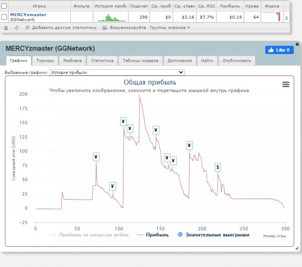The height and width of the screenshot is (267, 302).
Task: Open 'Выбранные графики' dropdown
Action: tap(117, 72)
